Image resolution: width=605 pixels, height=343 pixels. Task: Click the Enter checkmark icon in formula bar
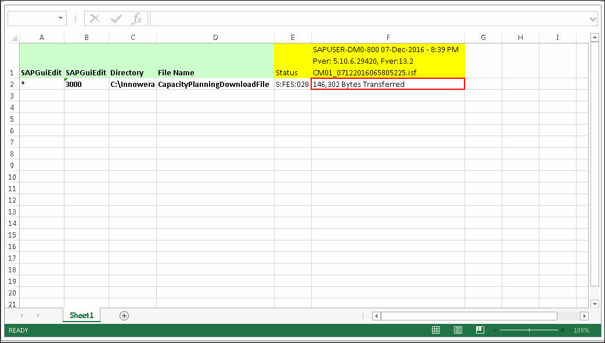[x=116, y=19]
